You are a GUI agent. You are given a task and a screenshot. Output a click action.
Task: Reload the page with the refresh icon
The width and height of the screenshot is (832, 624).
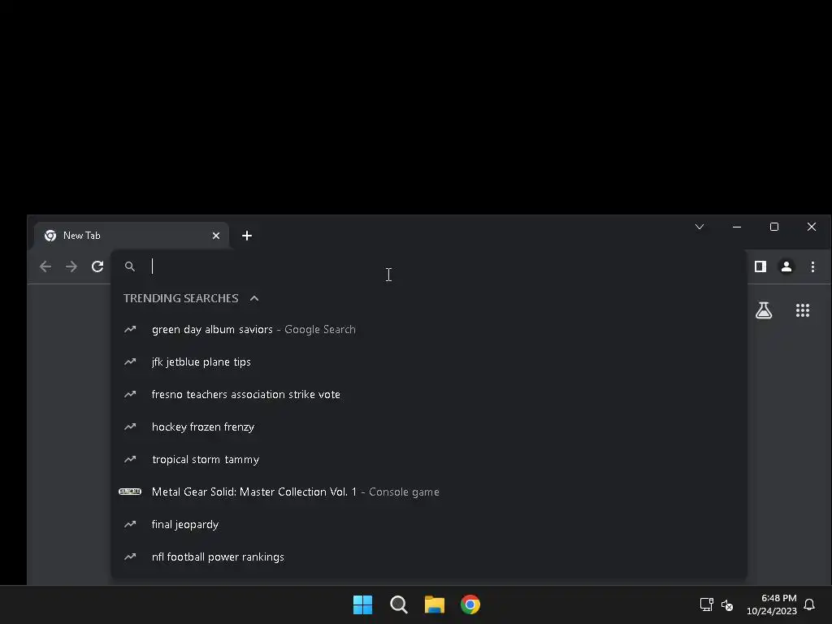pyautogui.click(x=97, y=266)
